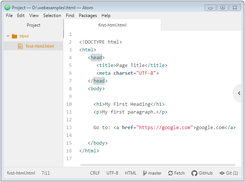
Task: Click the git branch icon beside master
Action: [145, 173]
